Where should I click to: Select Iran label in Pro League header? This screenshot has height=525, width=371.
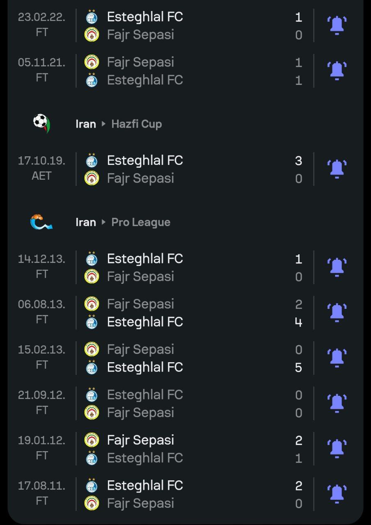[85, 222]
